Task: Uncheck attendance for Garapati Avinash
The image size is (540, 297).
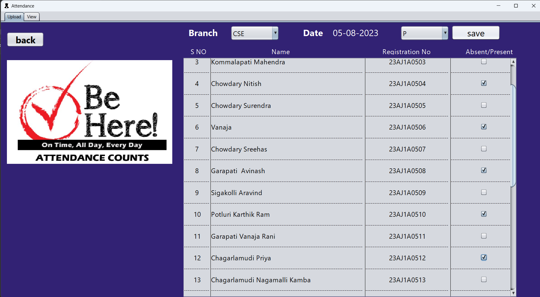Action: click(x=484, y=170)
